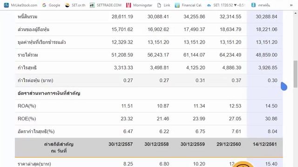Click ROA value 10.87
Viewport: 298px width, 167px height.
pyautogui.click(x=163, y=106)
